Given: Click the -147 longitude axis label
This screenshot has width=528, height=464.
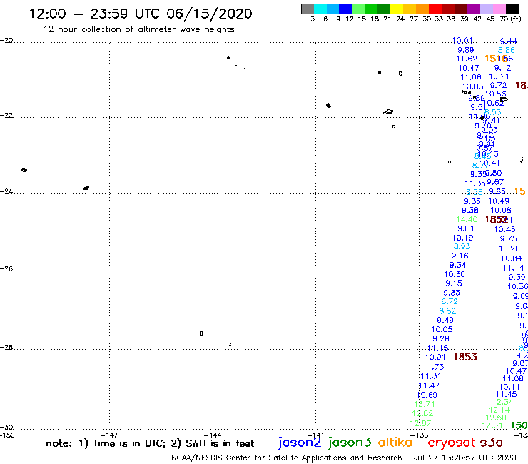Looking at the screenshot, I should [110, 435].
